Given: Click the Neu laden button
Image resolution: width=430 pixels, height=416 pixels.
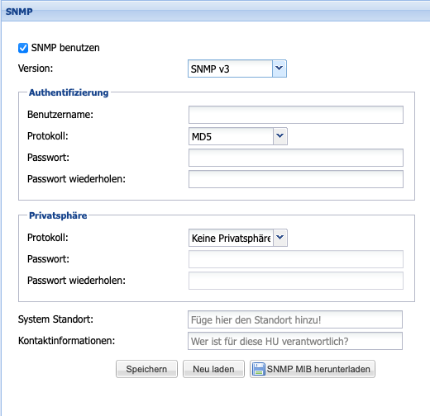Looking at the screenshot, I should click(213, 369).
